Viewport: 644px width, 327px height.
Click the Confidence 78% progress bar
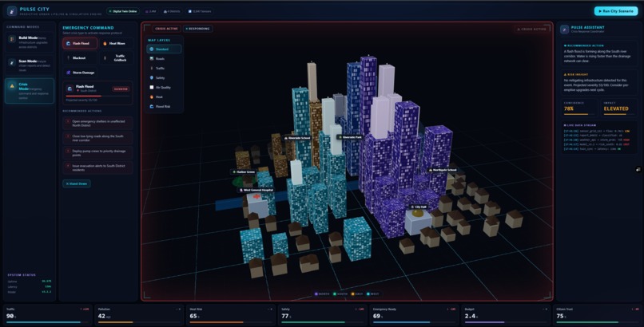[579, 114]
